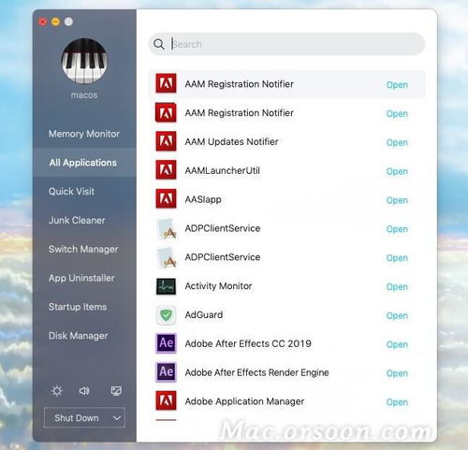Screen dimensions: 468x450
Task: Click the piano profile avatar
Action: coord(84,61)
